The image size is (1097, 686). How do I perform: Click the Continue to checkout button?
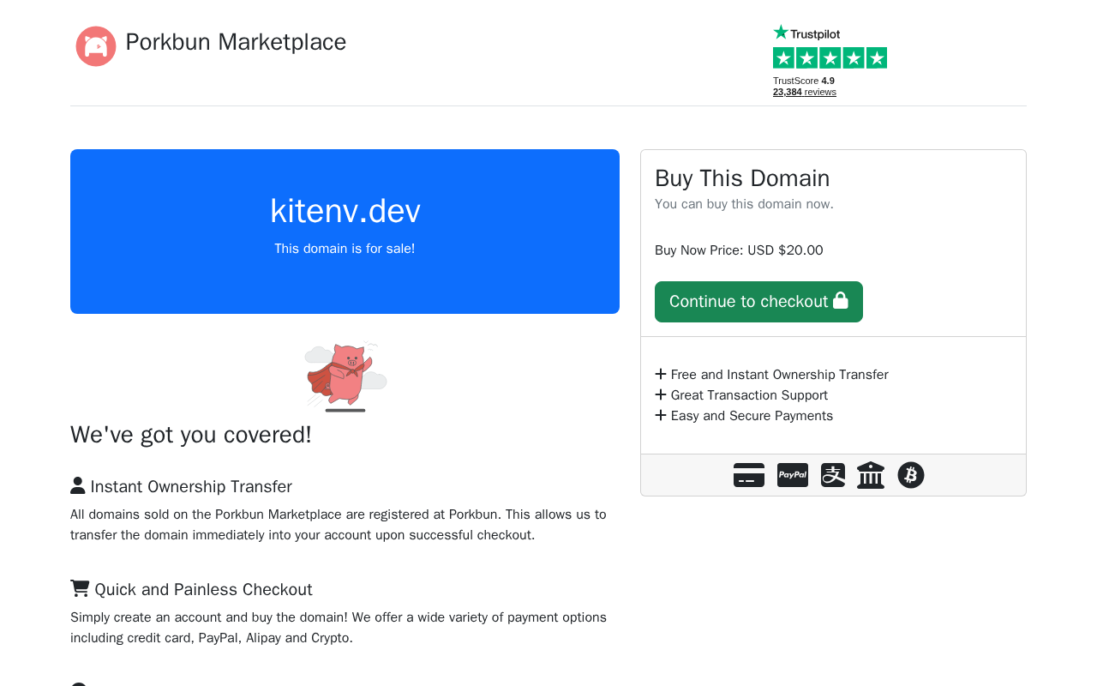pyautogui.click(x=758, y=302)
